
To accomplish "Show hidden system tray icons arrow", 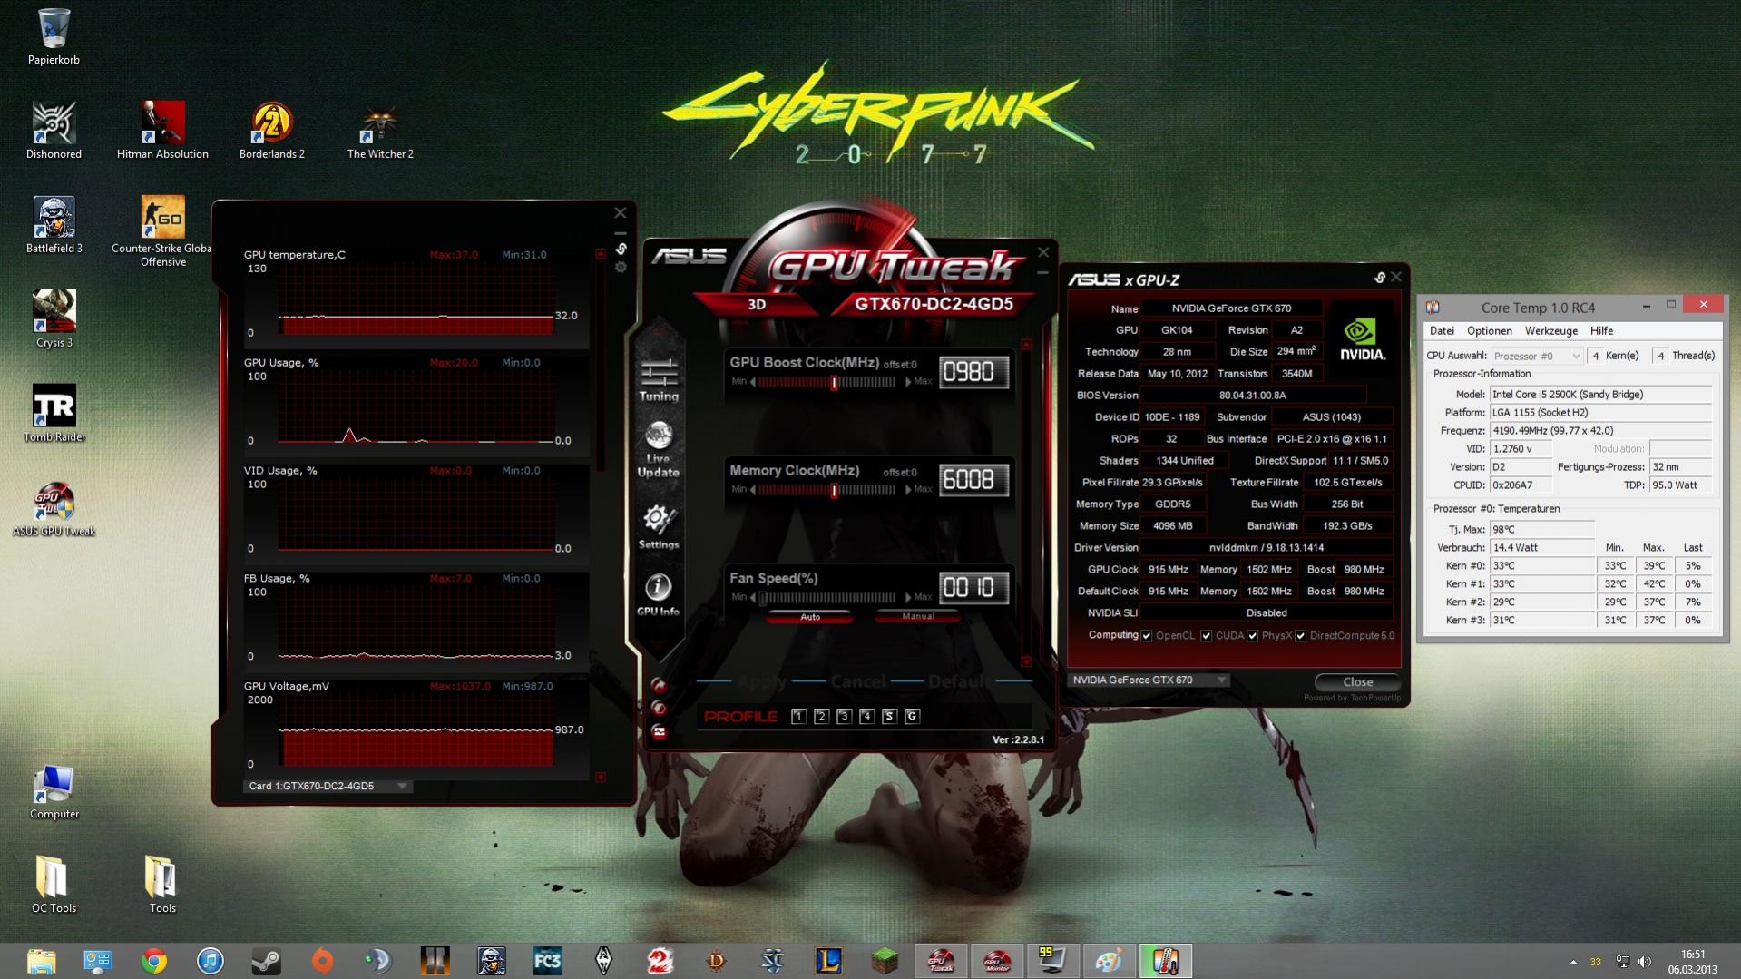I will click(x=1573, y=962).
